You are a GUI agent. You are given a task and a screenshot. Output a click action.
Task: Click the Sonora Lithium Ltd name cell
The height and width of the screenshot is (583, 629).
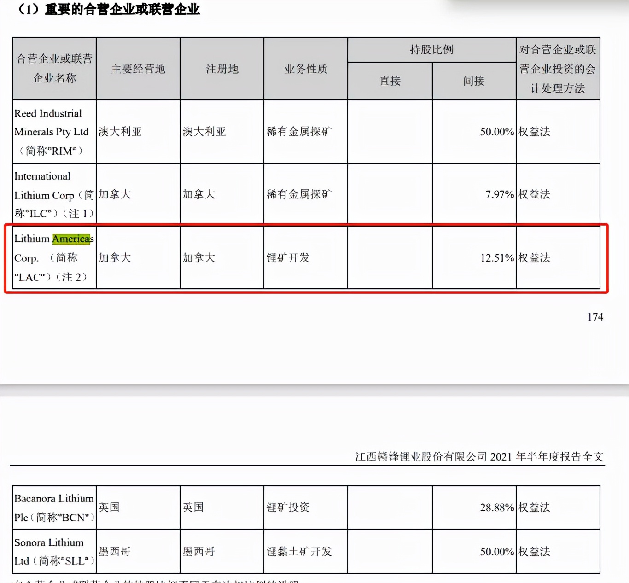pos(54,551)
